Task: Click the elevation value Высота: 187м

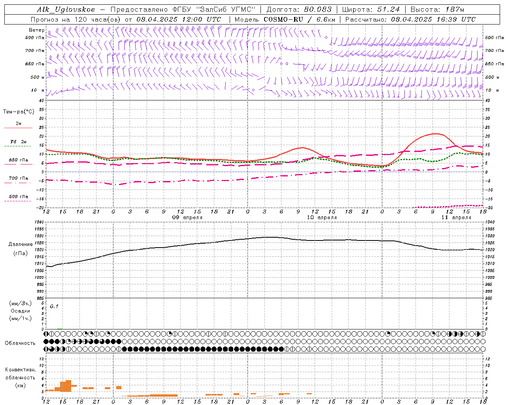Action: coord(437,10)
